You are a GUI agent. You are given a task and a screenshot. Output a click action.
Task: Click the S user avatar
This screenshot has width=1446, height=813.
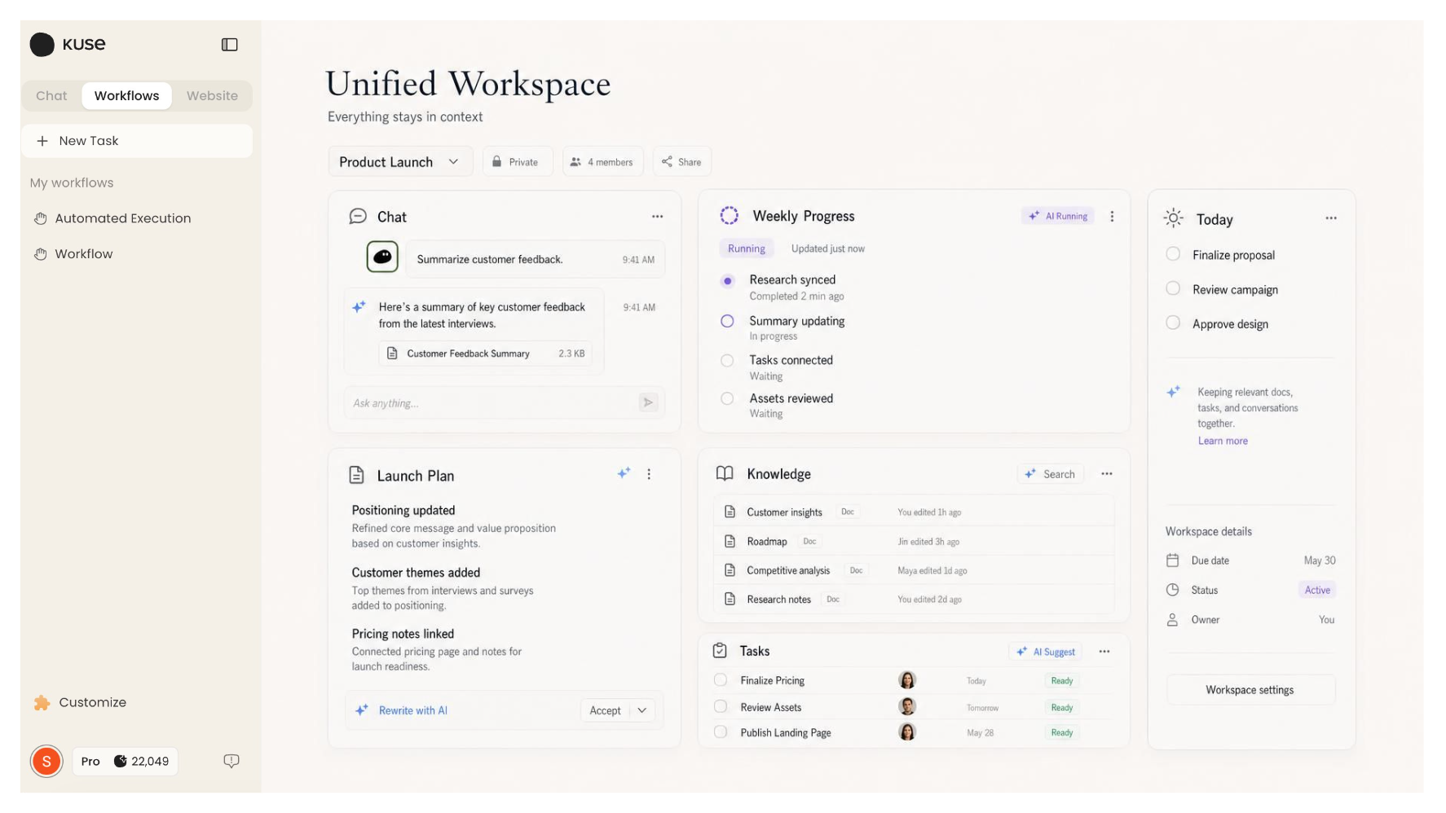pos(46,762)
